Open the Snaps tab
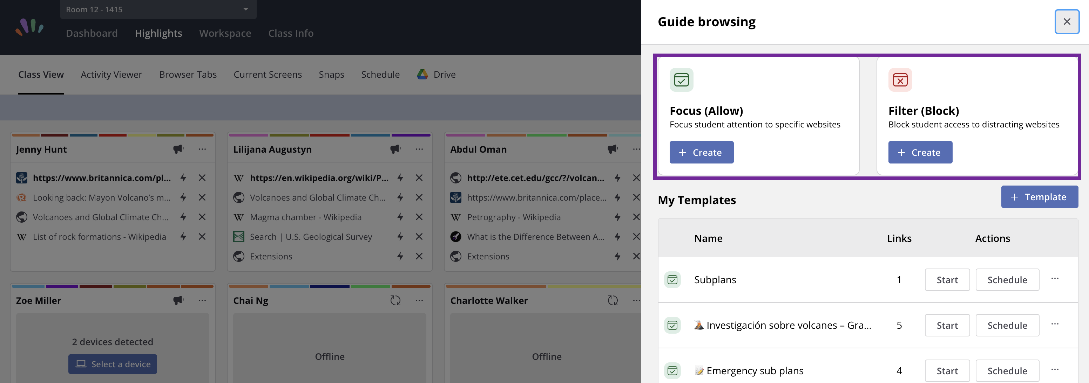This screenshot has width=1089, height=383. 331,74
